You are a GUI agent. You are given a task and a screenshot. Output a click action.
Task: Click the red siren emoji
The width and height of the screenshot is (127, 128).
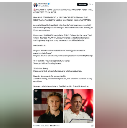[x=34, y=10]
